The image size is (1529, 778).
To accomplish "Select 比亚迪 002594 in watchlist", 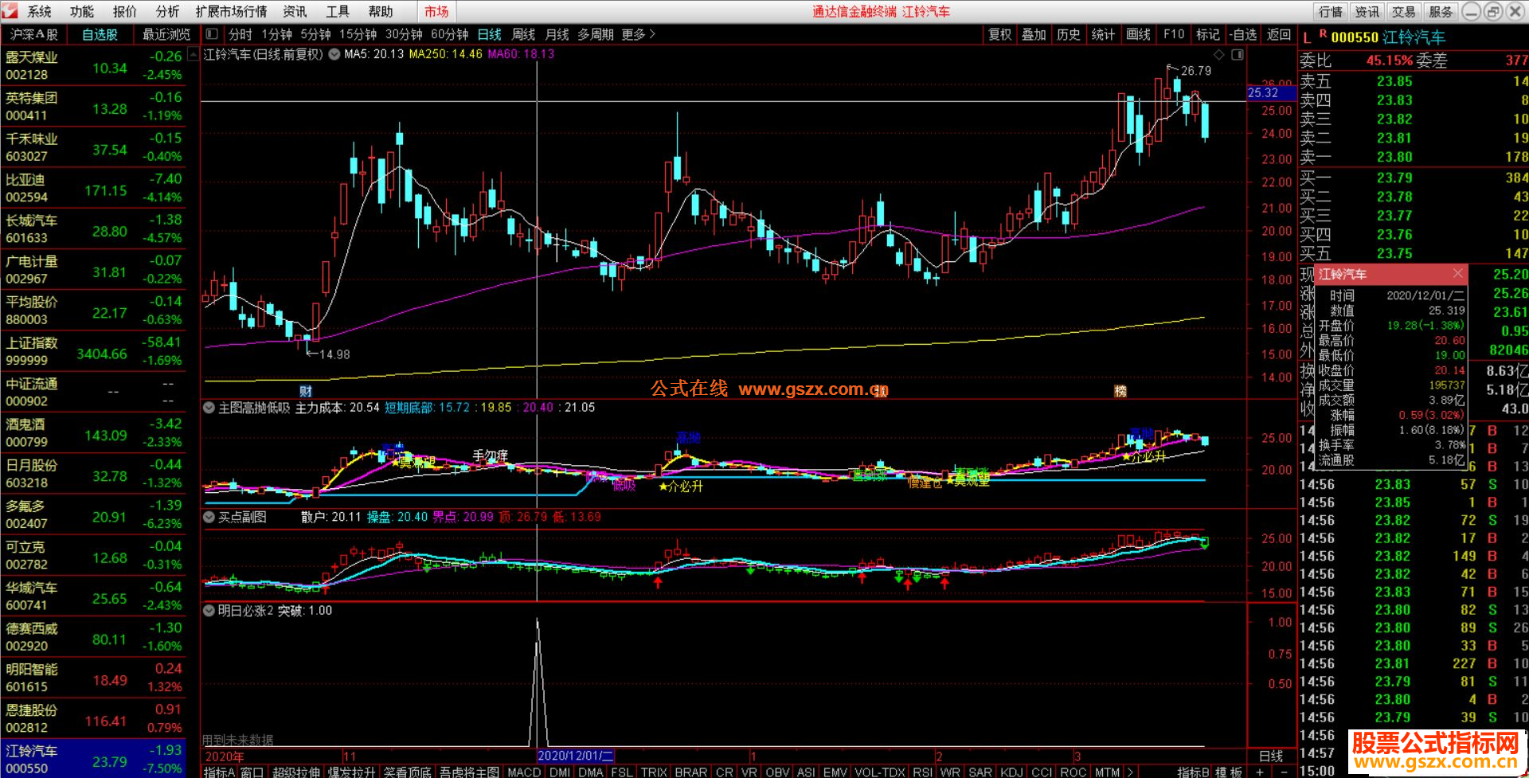I will 94,188.
